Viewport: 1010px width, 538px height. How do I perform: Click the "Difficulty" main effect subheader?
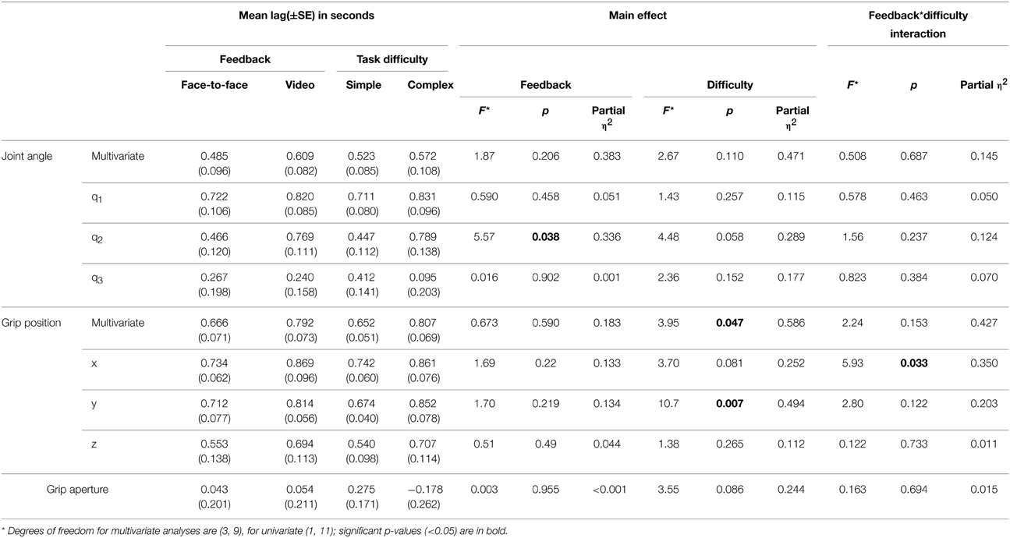[x=730, y=85]
